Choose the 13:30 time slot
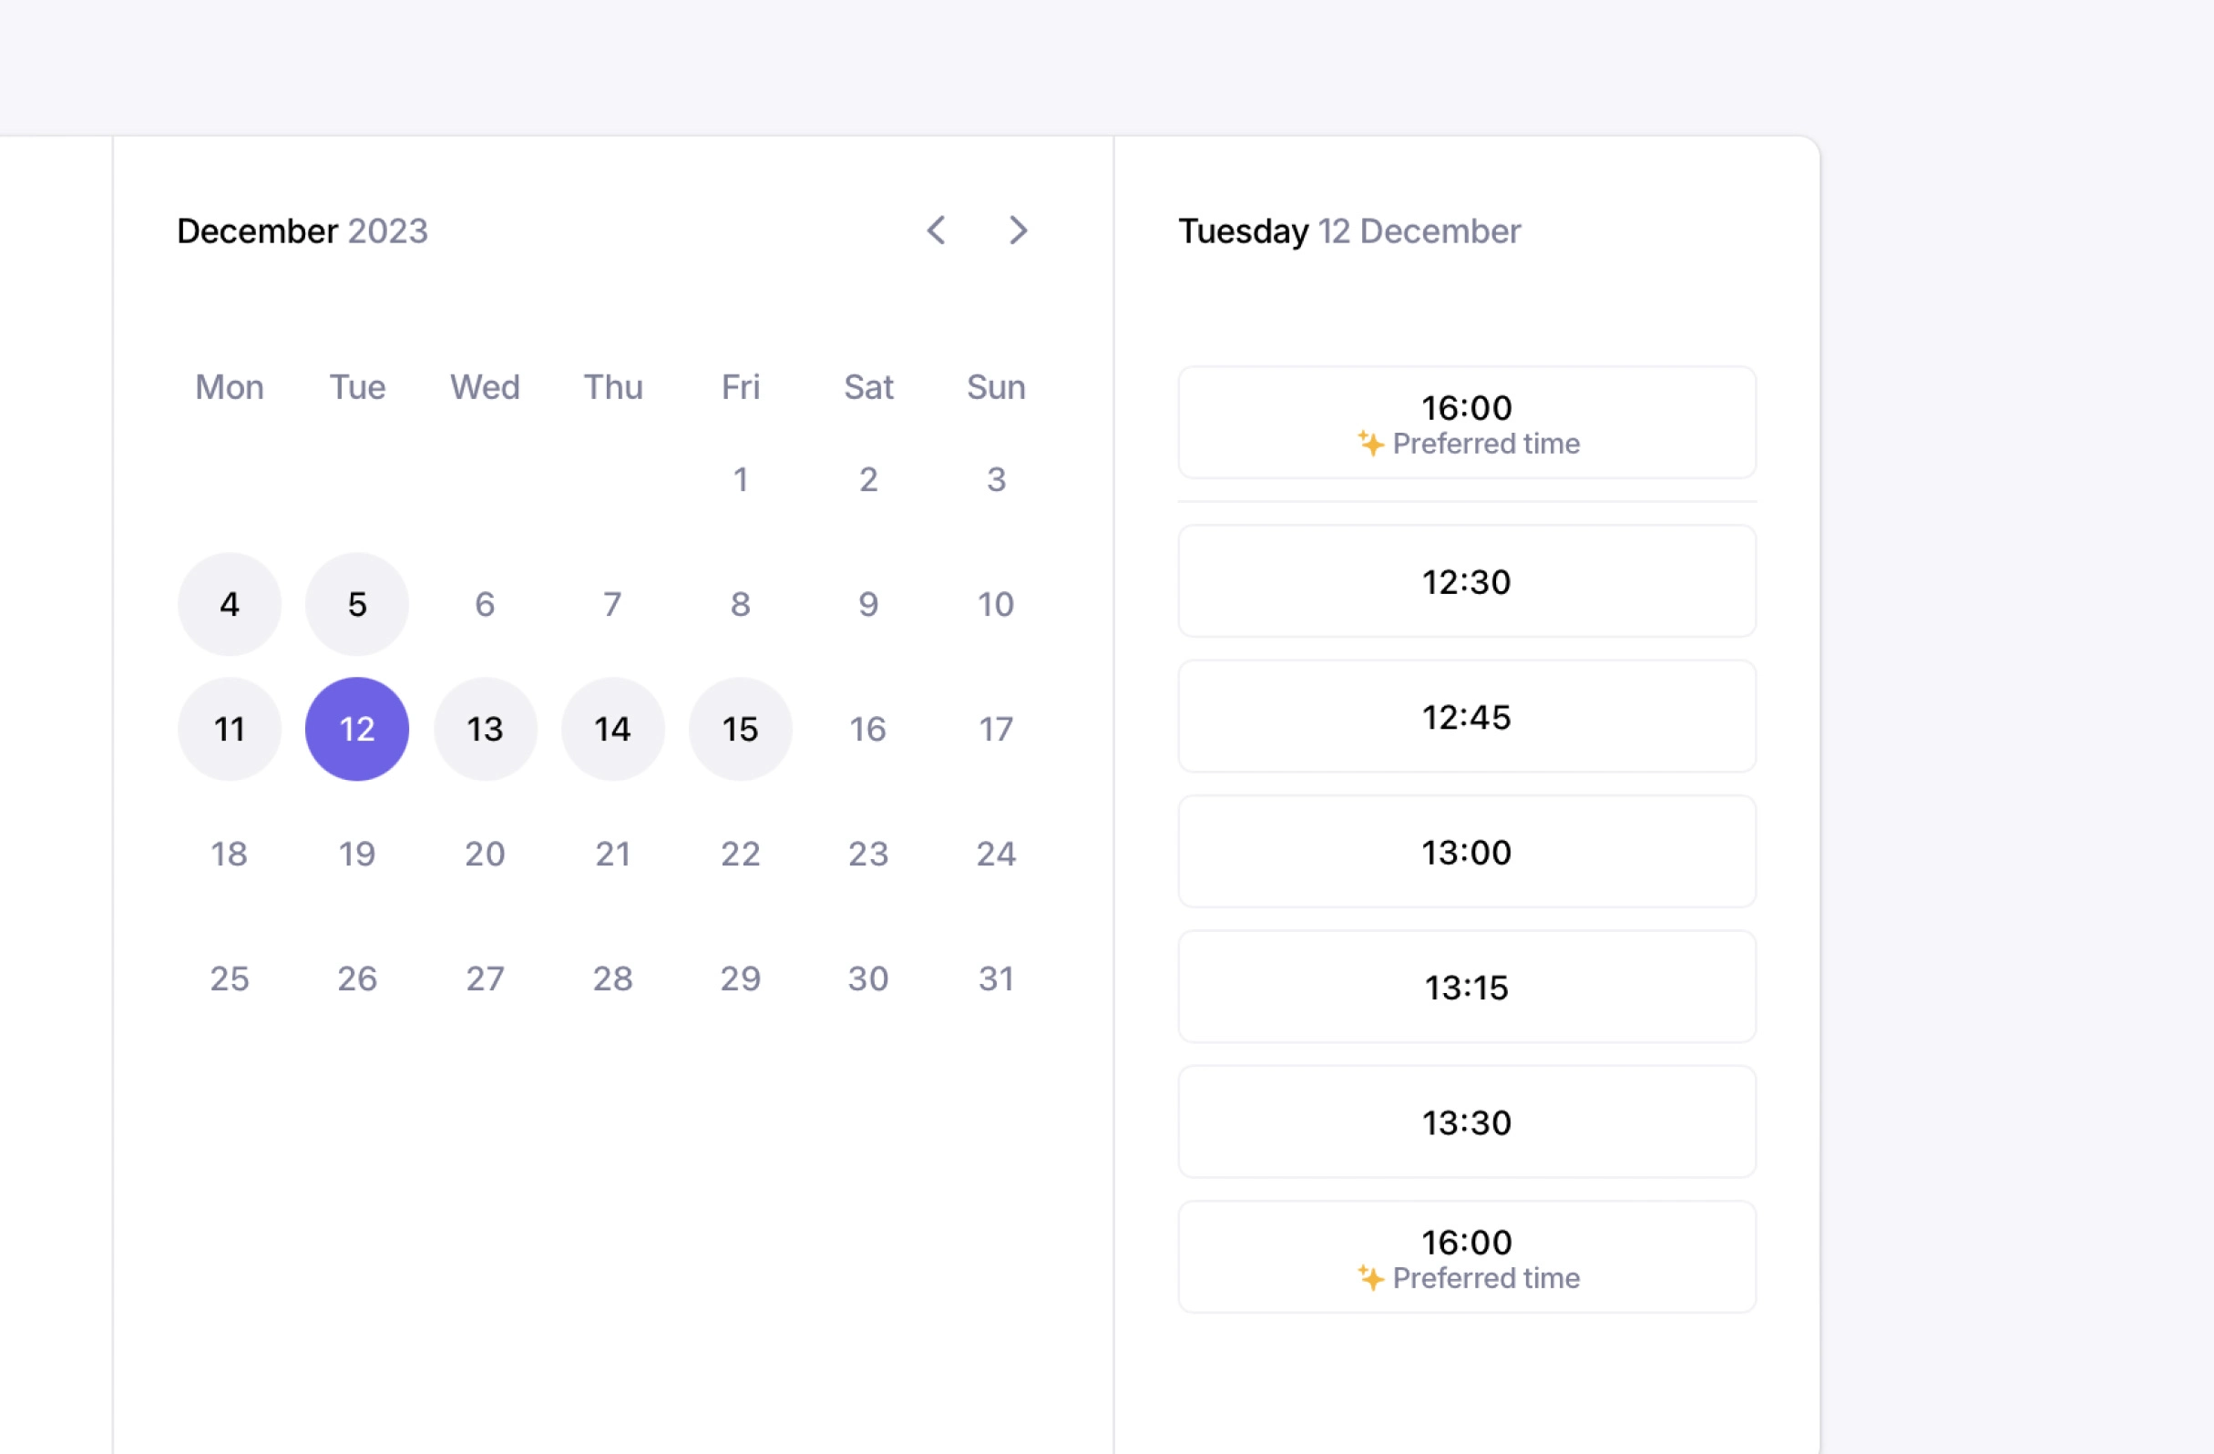This screenshot has height=1454, width=2214. point(1467,1121)
